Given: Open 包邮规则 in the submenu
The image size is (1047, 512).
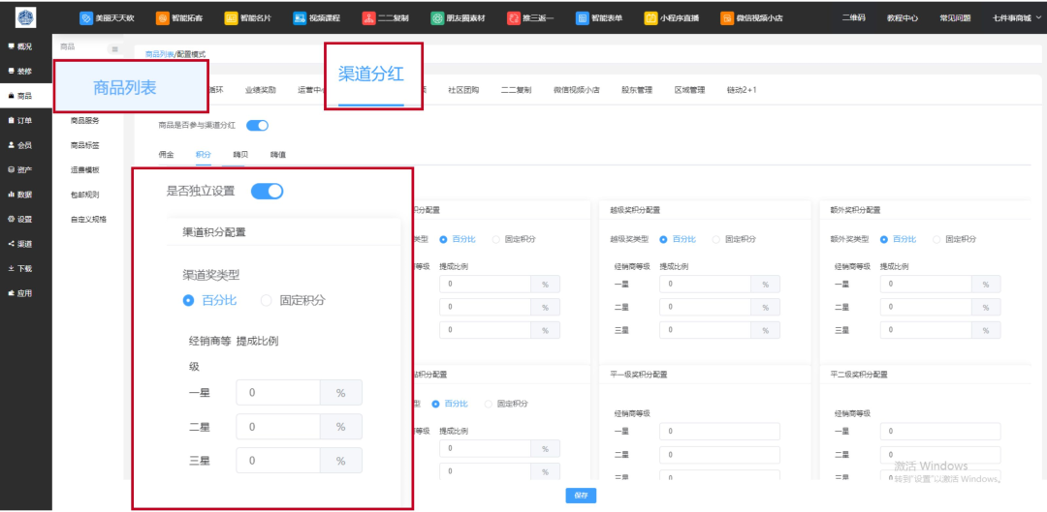Looking at the screenshot, I should (84, 195).
